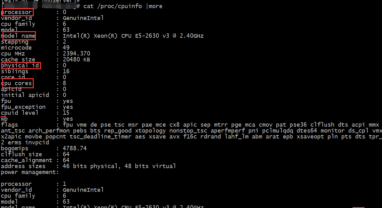Viewport: 382px width, 208px height.
Task: Click the 'power management:' line
Action: click(30, 172)
